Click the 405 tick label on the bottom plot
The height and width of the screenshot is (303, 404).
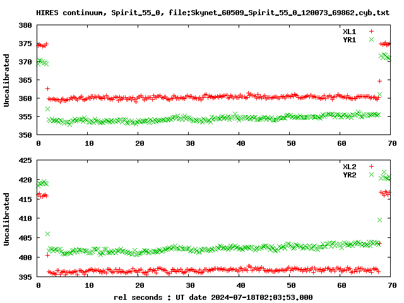tap(25, 238)
